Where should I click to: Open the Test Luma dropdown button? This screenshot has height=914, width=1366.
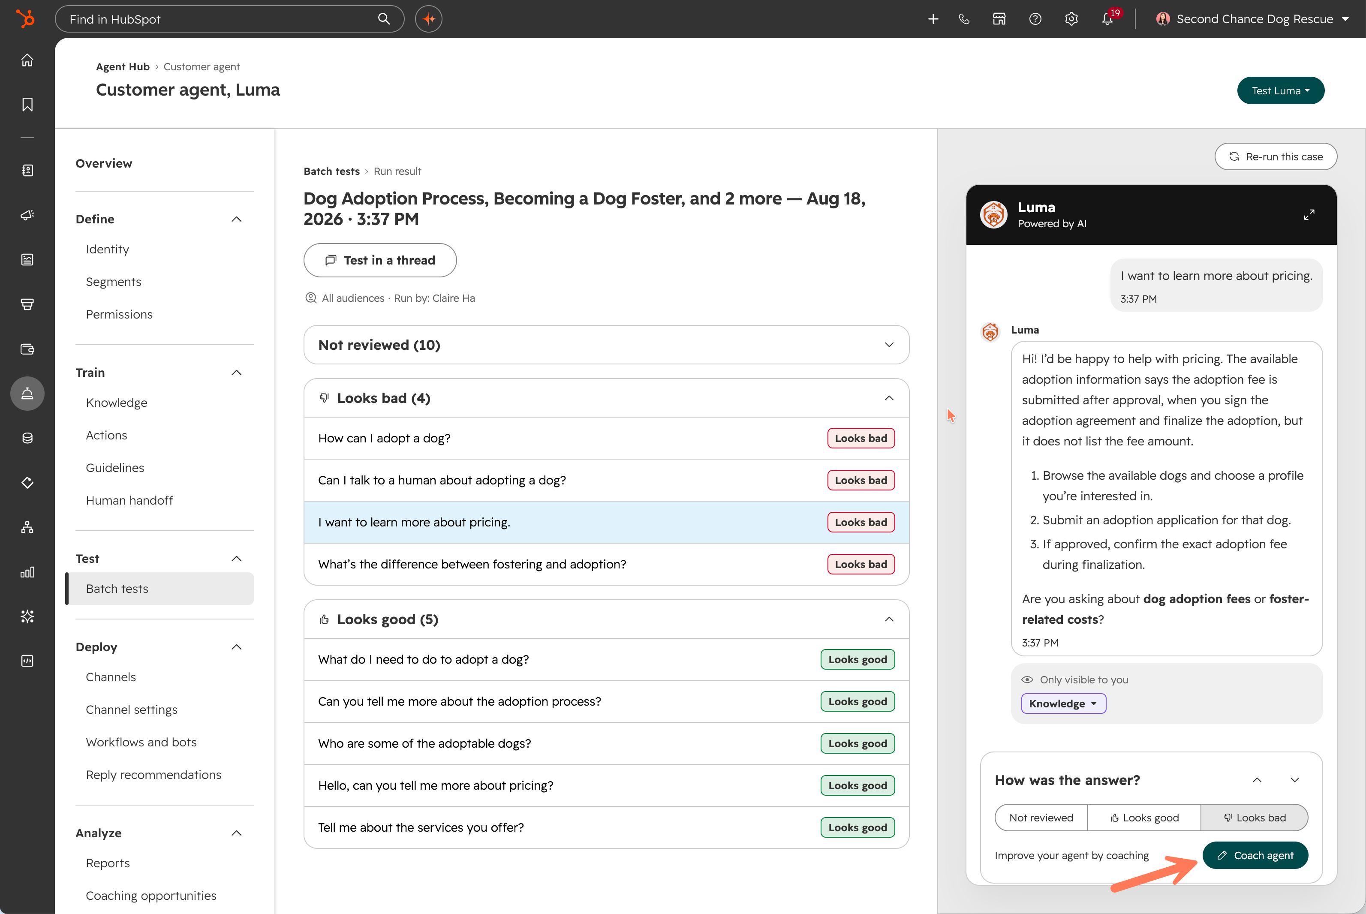1281,90
